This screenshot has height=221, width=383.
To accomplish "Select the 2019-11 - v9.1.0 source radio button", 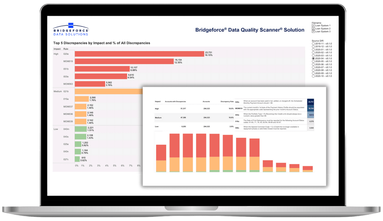I will click(x=313, y=44).
